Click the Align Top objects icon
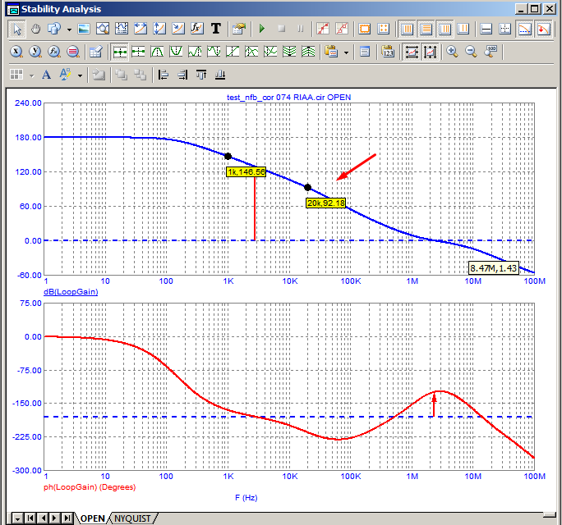The image size is (562, 525). (201, 75)
